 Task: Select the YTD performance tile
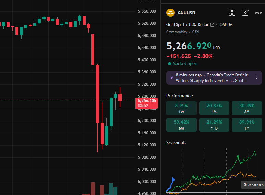(214, 125)
